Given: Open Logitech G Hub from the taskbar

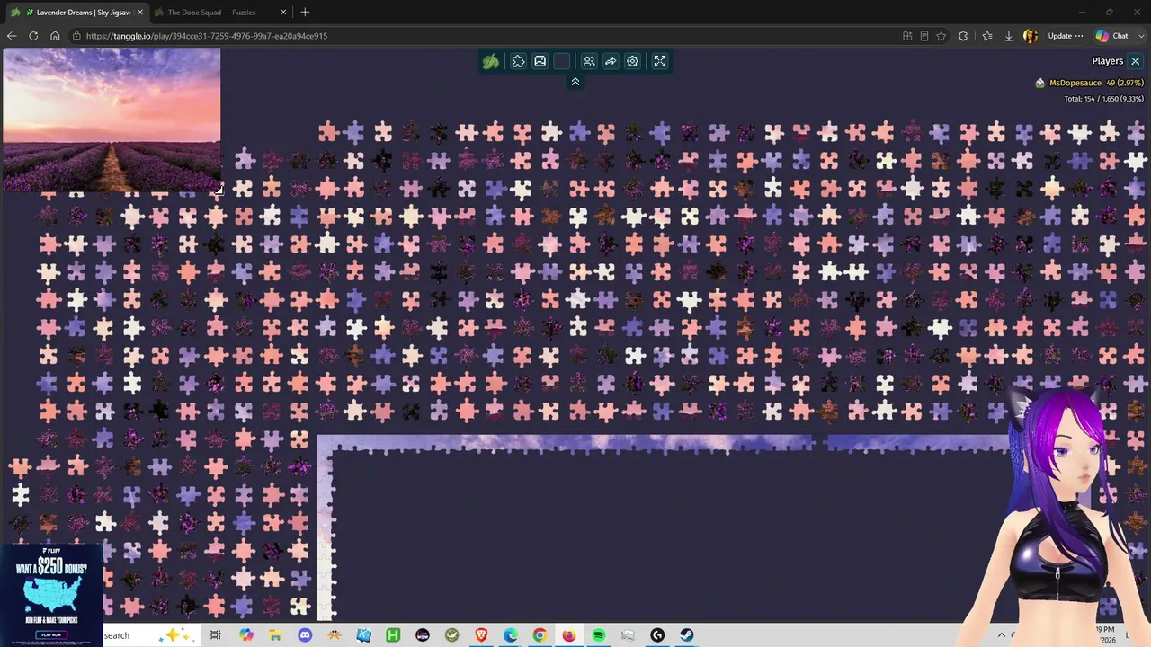Looking at the screenshot, I should [657, 635].
